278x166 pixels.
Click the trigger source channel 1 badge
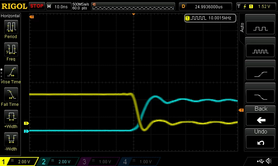[251, 7]
